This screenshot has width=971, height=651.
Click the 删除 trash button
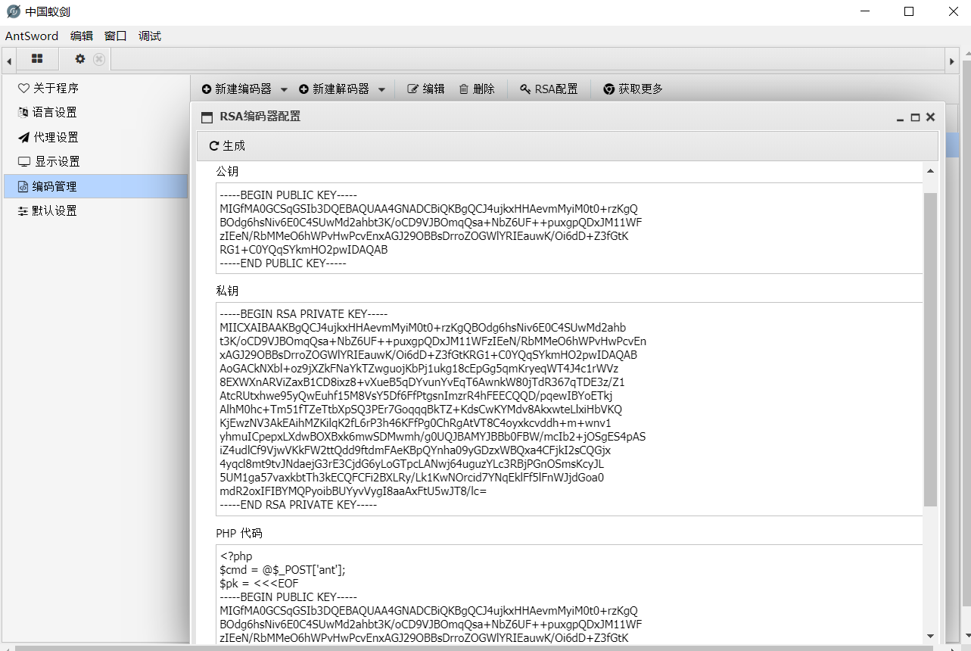click(x=477, y=89)
